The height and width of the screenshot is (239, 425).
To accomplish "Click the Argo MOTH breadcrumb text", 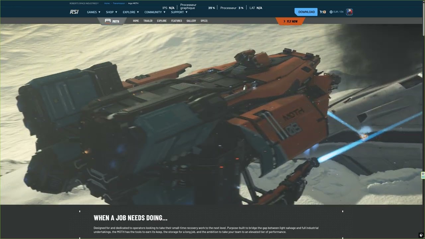I will pyautogui.click(x=133, y=3).
